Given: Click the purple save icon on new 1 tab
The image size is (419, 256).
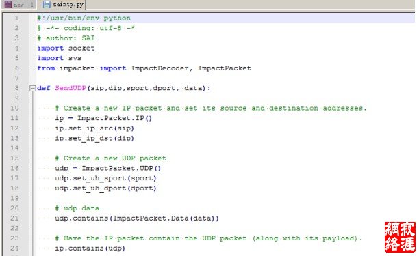Looking at the screenshot, I should (8, 4).
